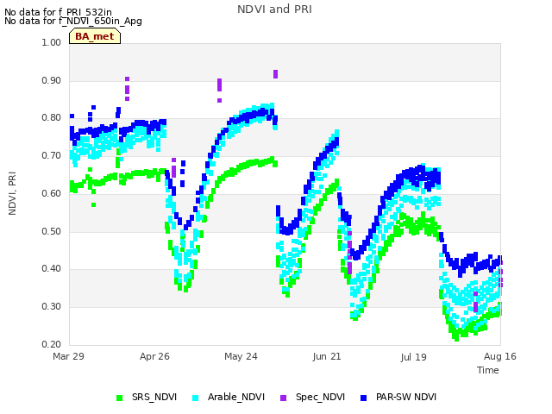Click the 'Jun 21' x-axis label
Image resolution: width=552 pixels, height=414 pixels.
click(327, 356)
